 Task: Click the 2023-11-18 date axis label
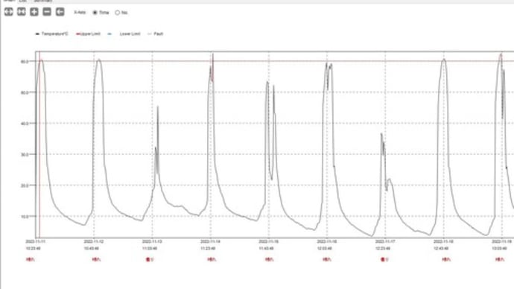point(443,241)
